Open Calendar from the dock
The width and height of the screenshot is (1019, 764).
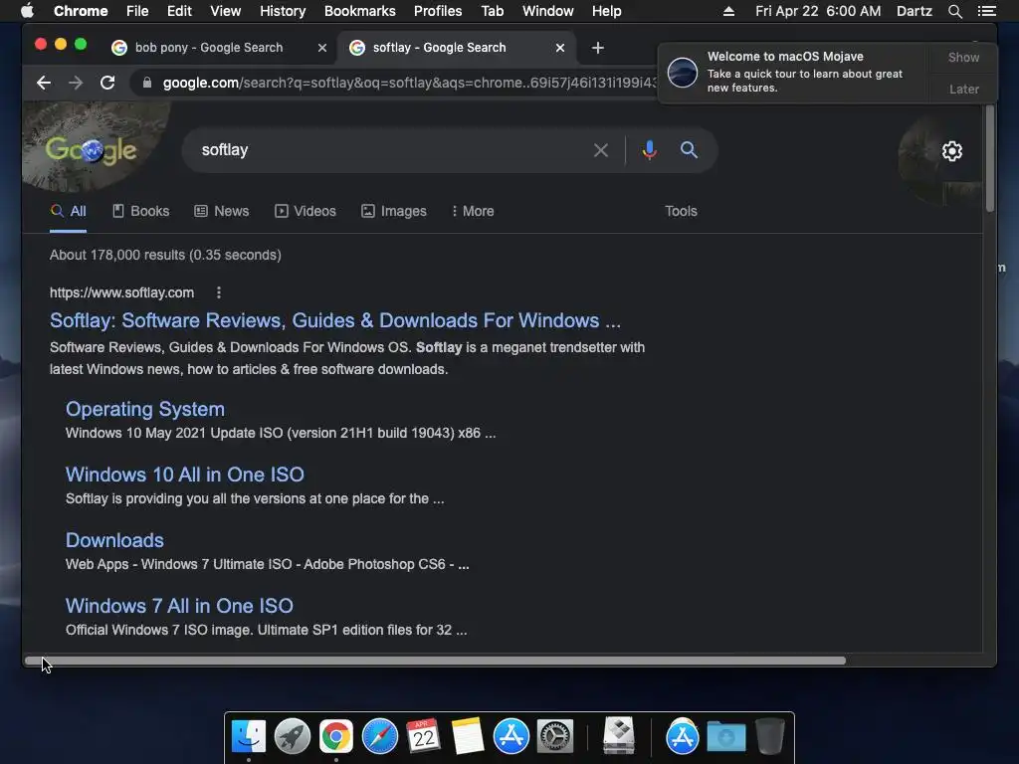(423, 737)
